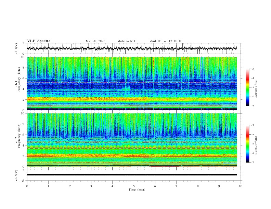Click the start UT 17:10:0 label
271x209 pixels.
pyautogui.click(x=165, y=41)
